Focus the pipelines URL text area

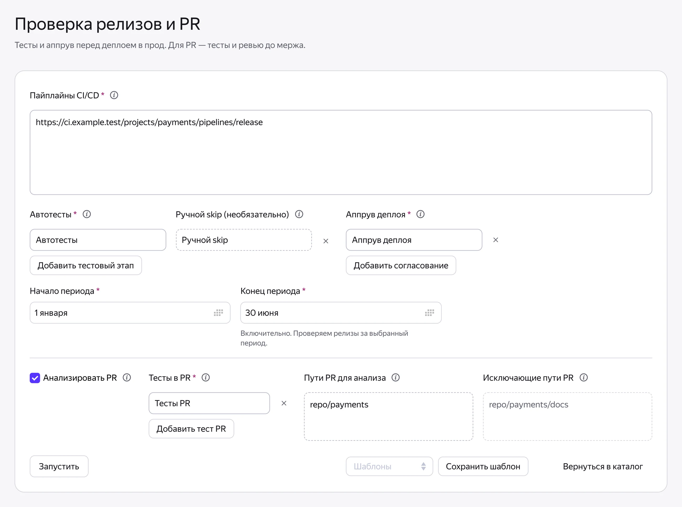(341, 152)
